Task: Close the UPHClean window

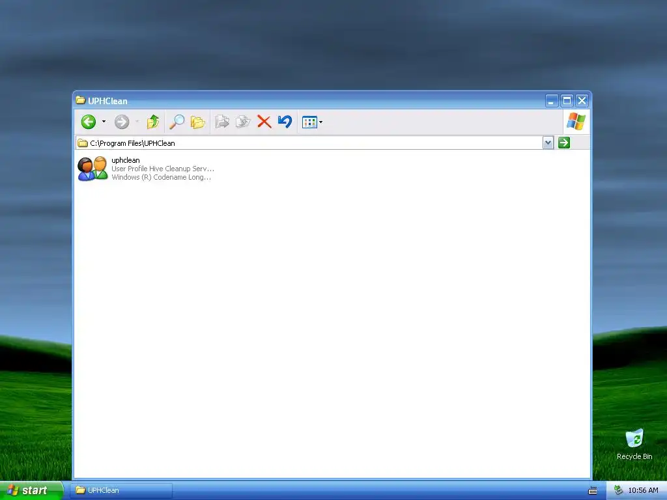Action: (x=582, y=101)
